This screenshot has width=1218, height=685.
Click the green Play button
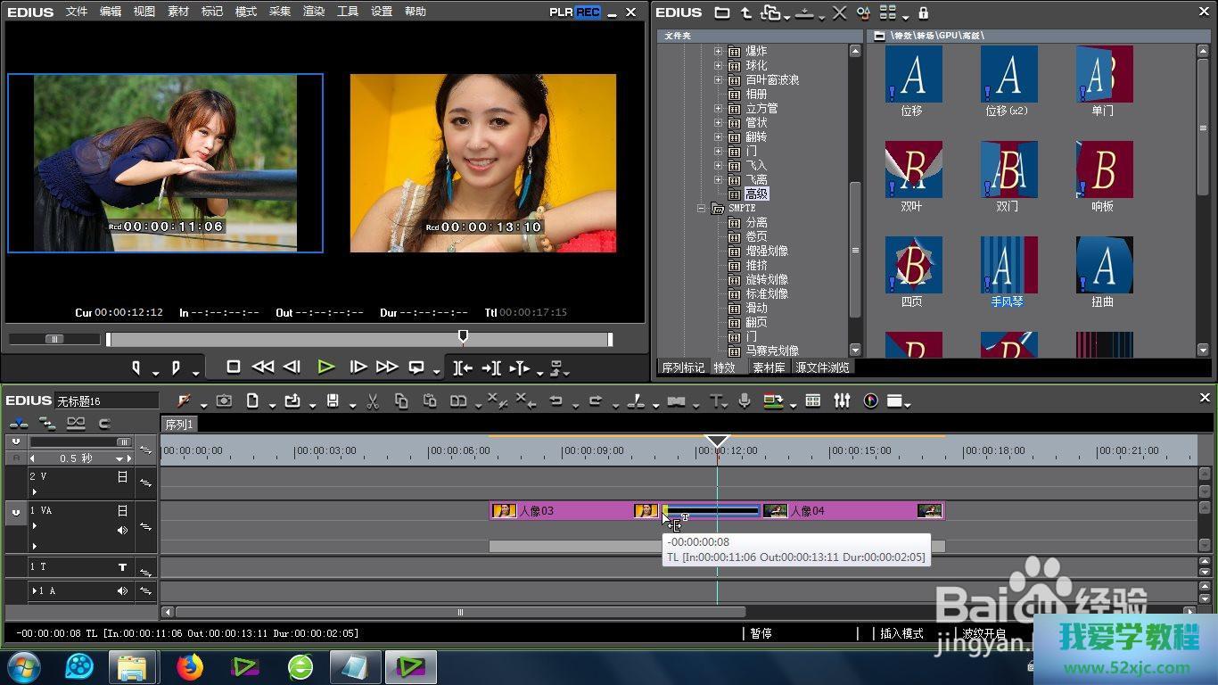[x=326, y=367]
